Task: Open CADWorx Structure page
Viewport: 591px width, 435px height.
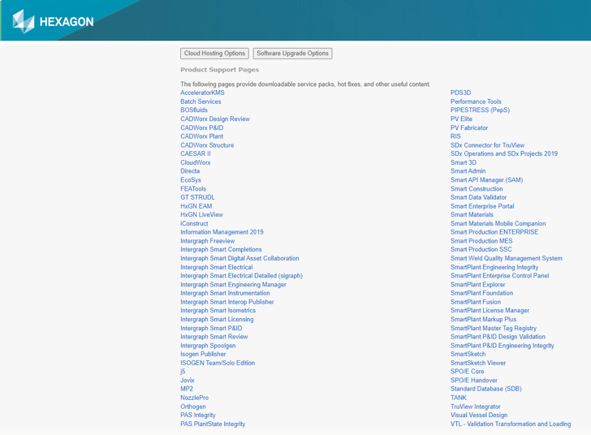Action: pyautogui.click(x=207, y=145)
